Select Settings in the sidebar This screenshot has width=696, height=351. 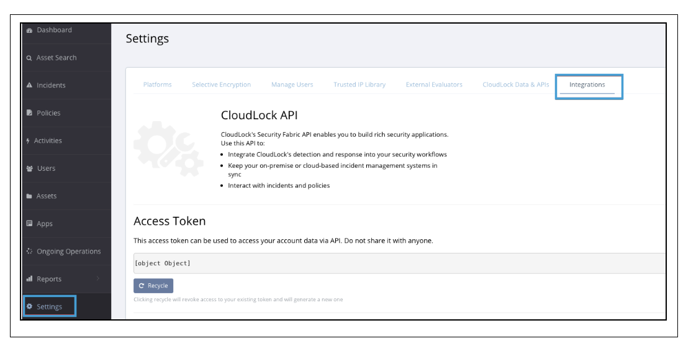[x=49, y=306]
